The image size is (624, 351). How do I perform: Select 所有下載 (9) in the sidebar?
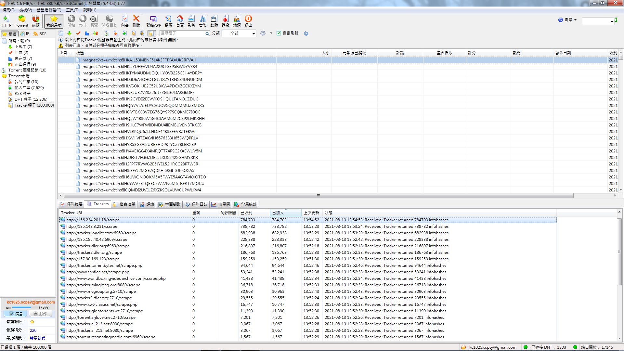click(19, 41)
